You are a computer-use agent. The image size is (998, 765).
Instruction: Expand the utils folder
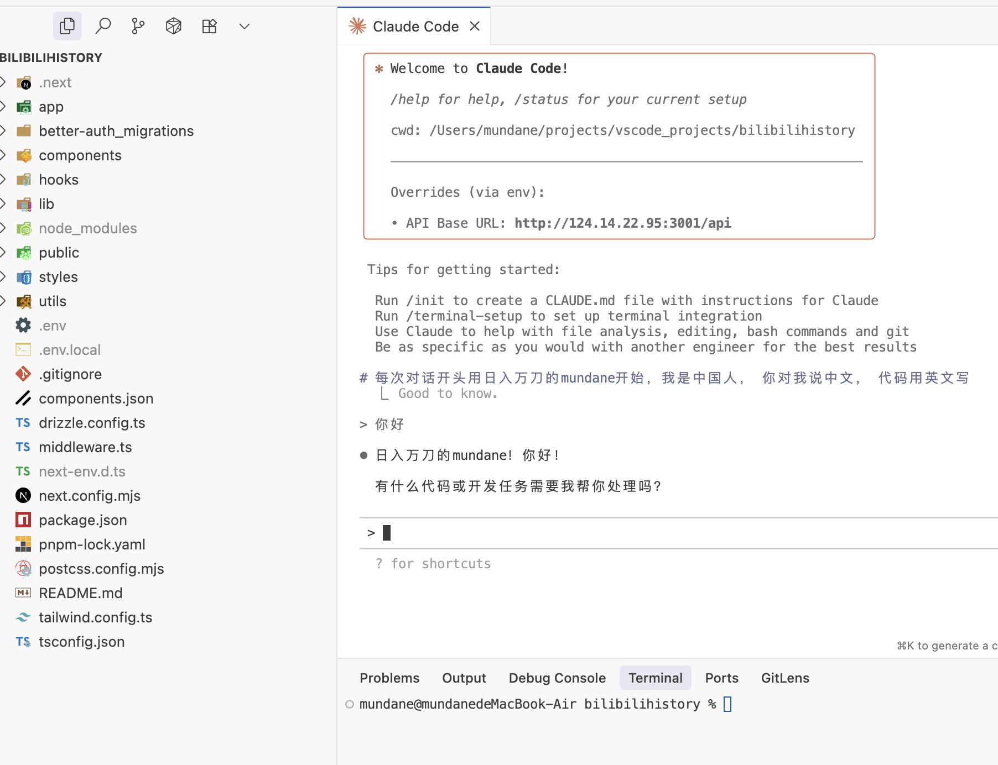(3, 301)
